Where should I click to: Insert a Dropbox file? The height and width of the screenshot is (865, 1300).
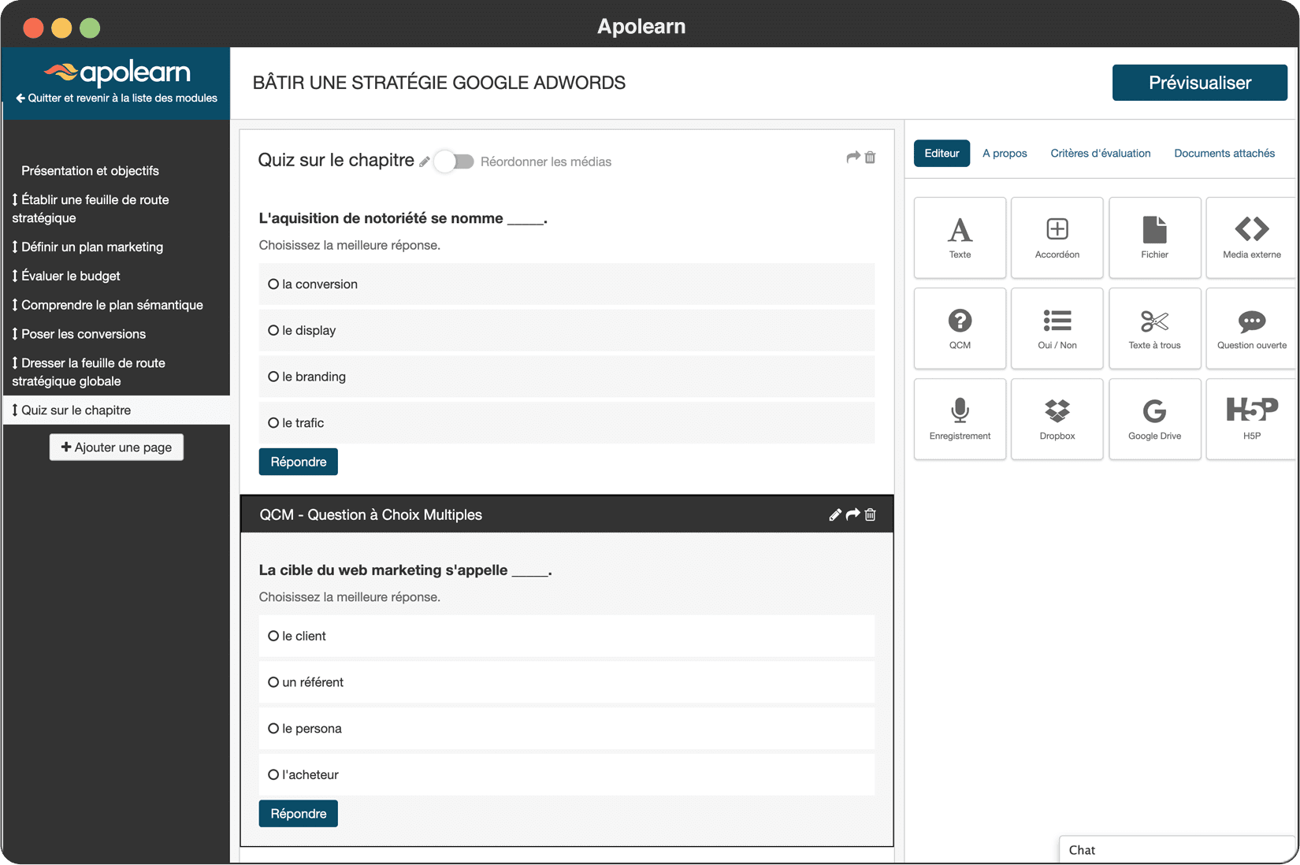coord(1057,419)
